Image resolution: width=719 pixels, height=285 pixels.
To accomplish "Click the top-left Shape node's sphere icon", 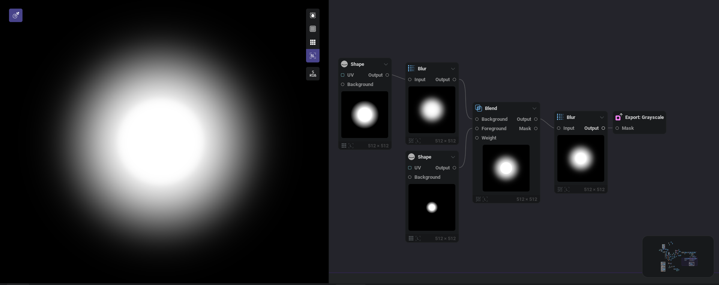I will (x=344, y=64).
